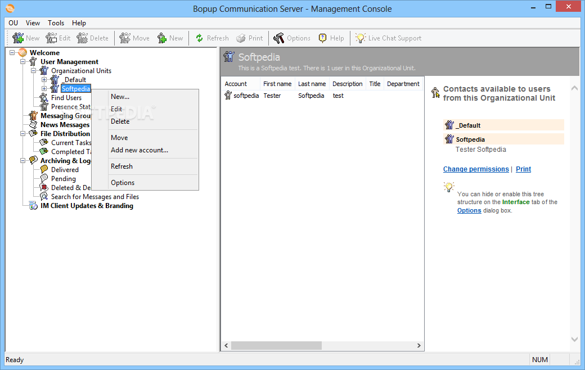
Task: Select Tester Softpedia in the contacts panel
Action: pyautogui.click(x=480, y=150)
